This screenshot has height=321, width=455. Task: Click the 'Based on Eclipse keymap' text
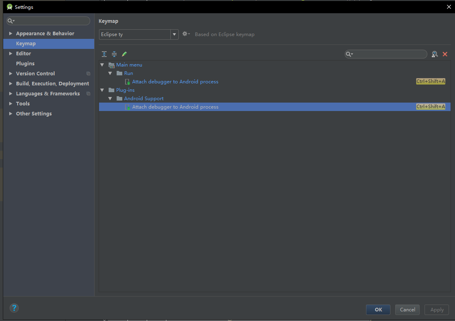tap(224, 34)
